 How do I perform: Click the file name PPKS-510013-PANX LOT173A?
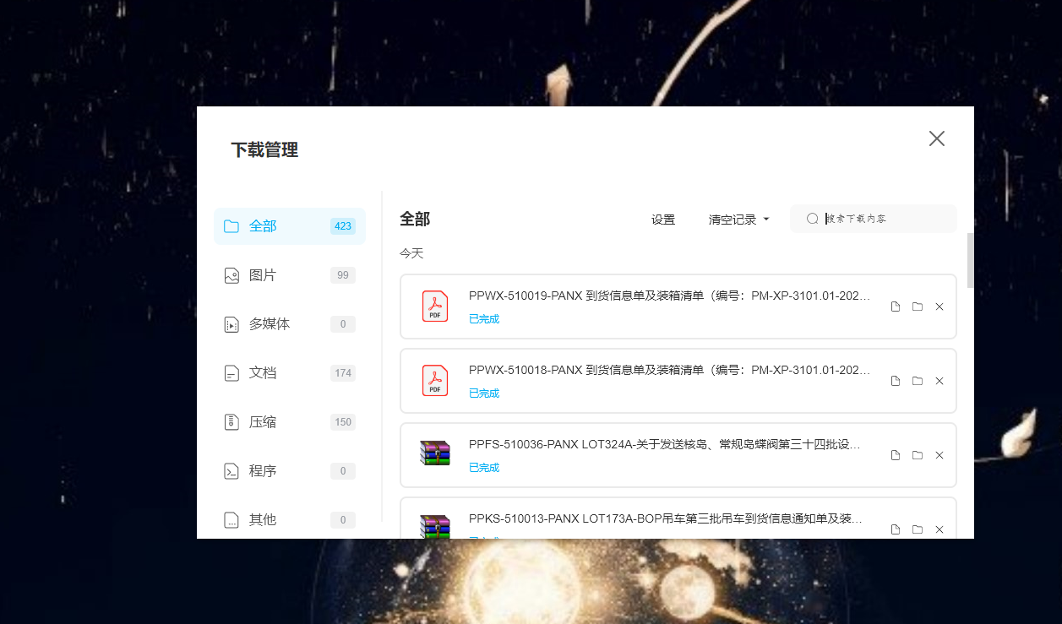pyautogui.click(x=666, y=519)
